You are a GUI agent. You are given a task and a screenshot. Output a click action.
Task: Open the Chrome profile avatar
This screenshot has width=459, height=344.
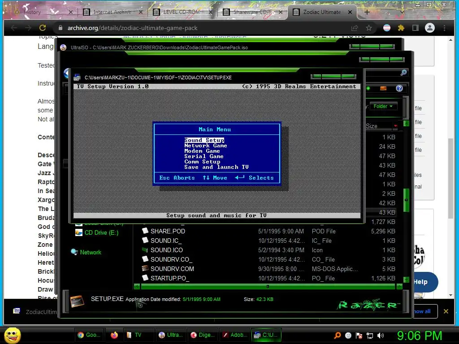pyautogui.click(x=430, y=28)
